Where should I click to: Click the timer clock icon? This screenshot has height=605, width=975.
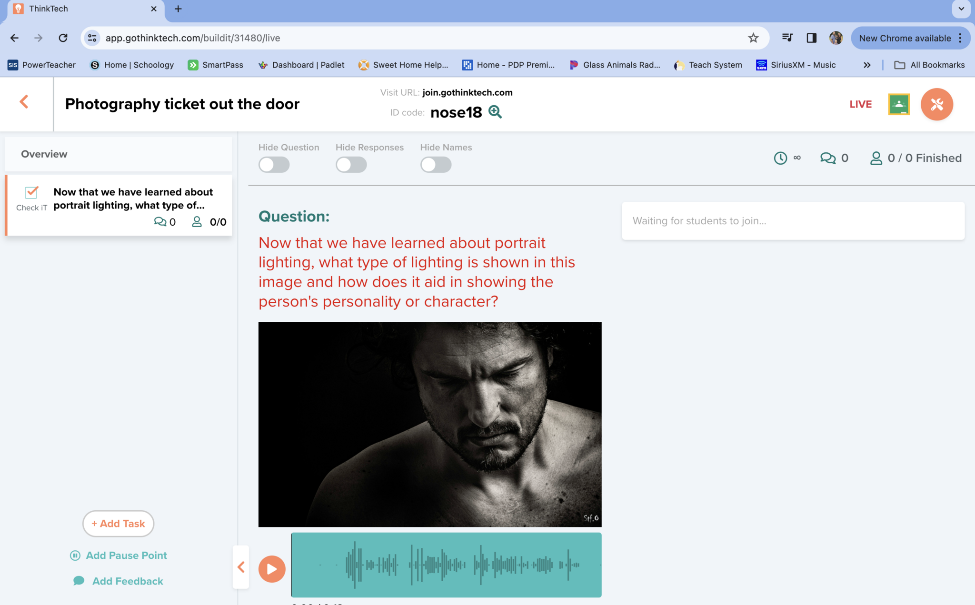tap(780, 158)
